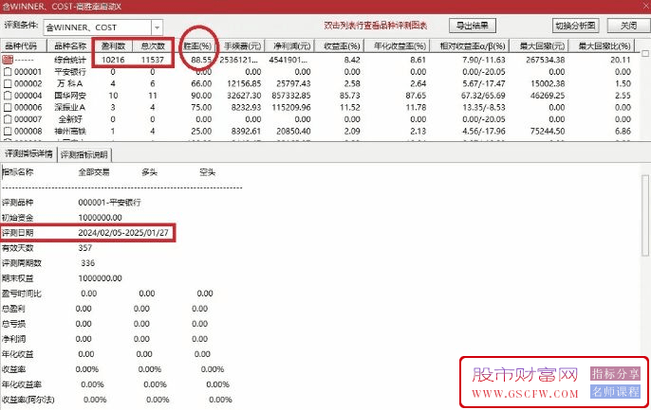Click the 评测周期数 value 336
The image size is (651, 410).
[88, 263]
